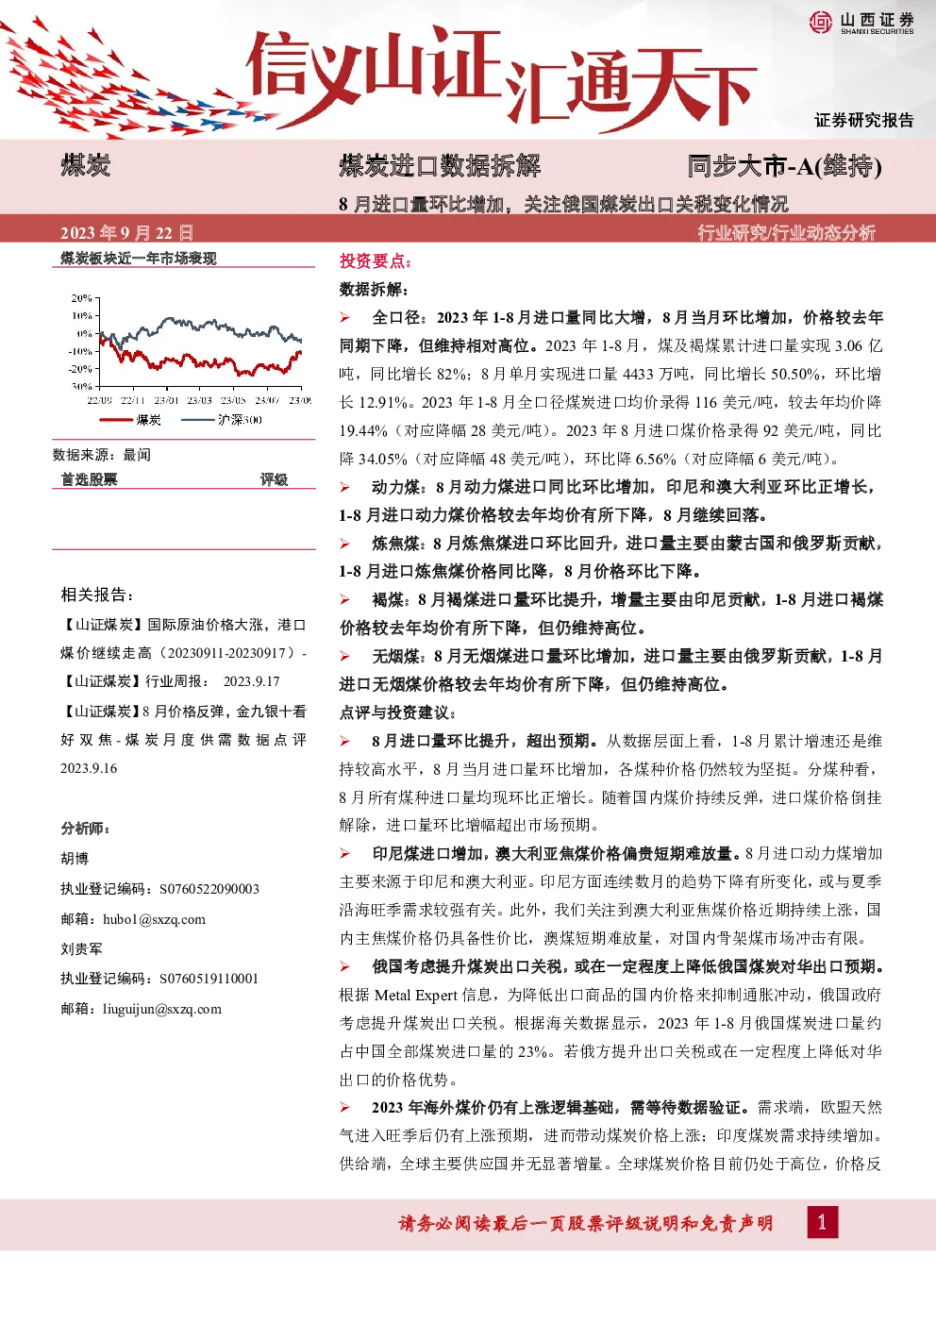Open related report 国际原油价格大涨

click(183, 639)
